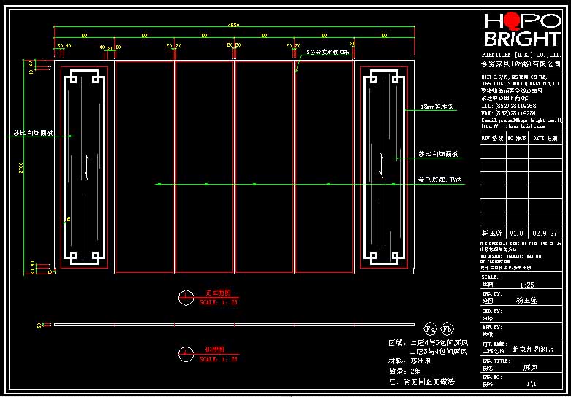Select the 材料 莎比利 material note
Viewport: 571px width, 397px height.
click(410, 361)
